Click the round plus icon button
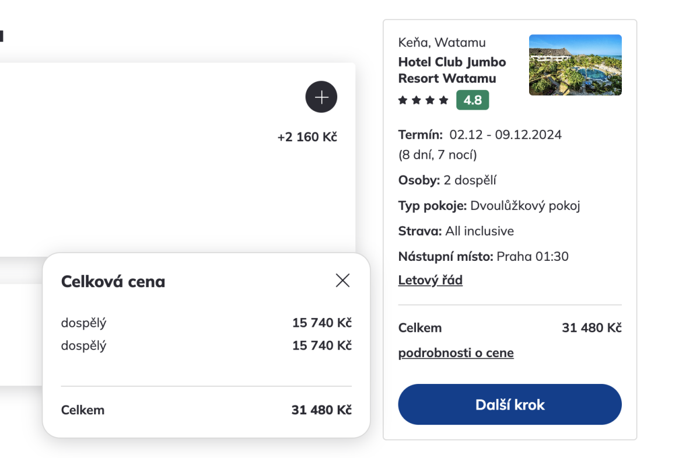The image size is (700, 458). pos(321,97)
